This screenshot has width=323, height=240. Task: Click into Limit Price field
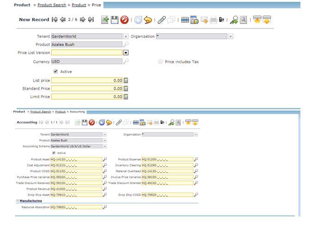click(87, 97)
